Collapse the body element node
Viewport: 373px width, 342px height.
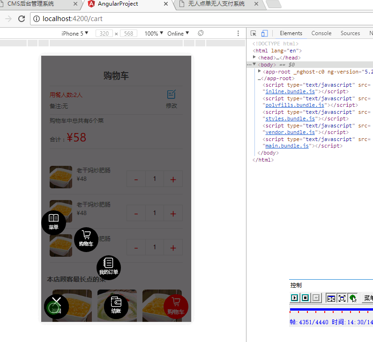[x=254, y=64]
